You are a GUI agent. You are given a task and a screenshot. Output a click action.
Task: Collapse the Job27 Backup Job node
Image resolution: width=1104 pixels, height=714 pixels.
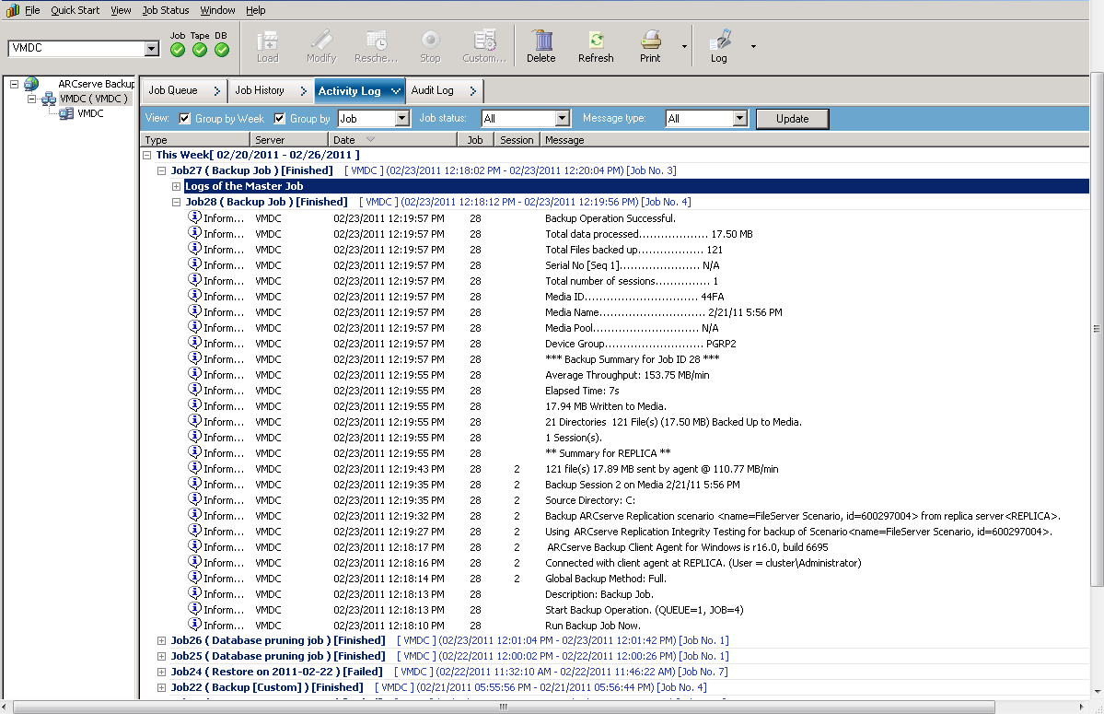tap(161, 170)
